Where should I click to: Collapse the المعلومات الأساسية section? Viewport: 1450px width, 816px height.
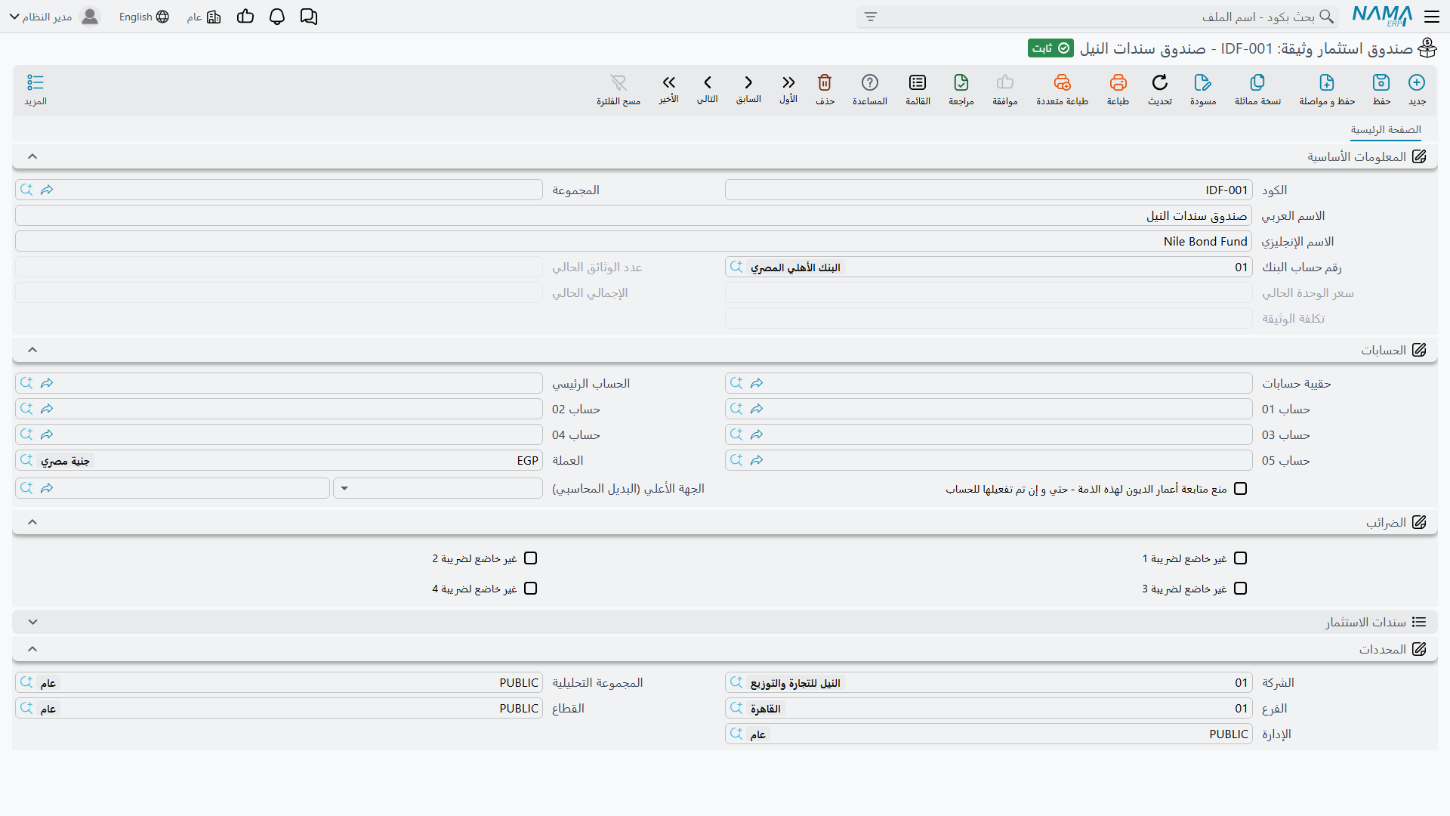coord(32,156)
